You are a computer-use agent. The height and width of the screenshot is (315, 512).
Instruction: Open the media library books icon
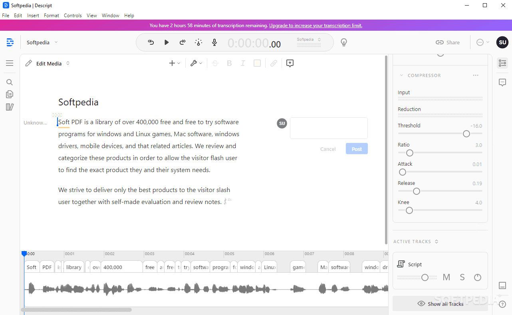coord(10,107)
